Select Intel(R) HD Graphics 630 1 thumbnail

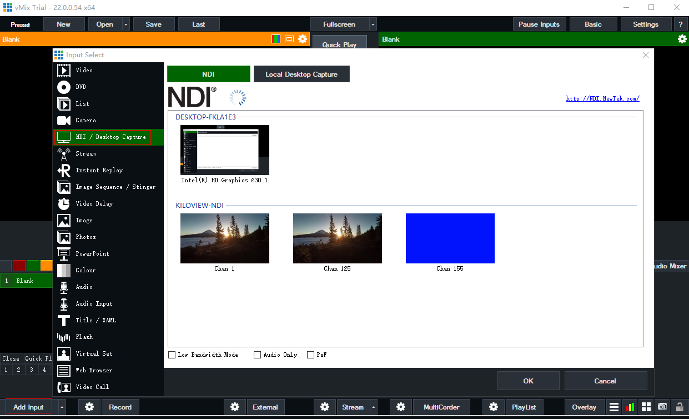pyautogui.click(x=224, y=150)
